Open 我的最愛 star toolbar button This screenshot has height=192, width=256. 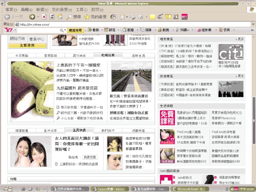(x=95, y=17)
